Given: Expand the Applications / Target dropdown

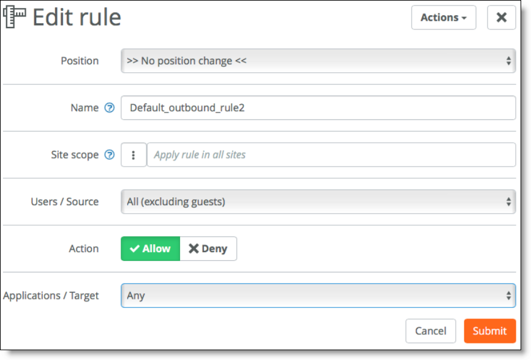Looking at the screenshot, I should (x=318, y=296).
